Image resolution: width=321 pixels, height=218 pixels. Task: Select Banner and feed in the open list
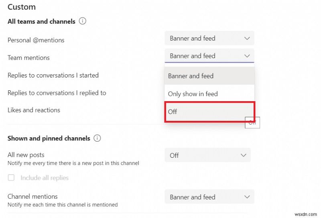(191, 76)
